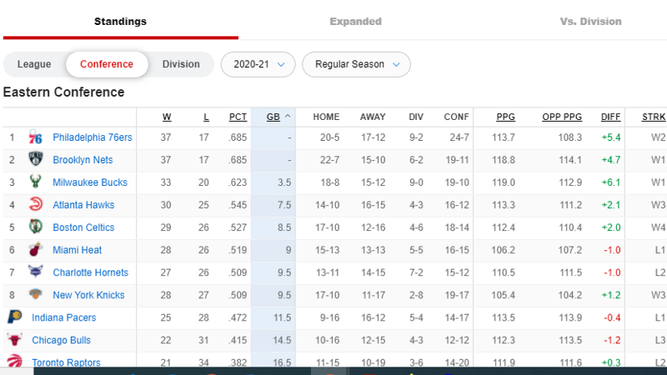Select the Conference view toggle
The width and height of the screenshot is (667, 375).
coord(107,64)
